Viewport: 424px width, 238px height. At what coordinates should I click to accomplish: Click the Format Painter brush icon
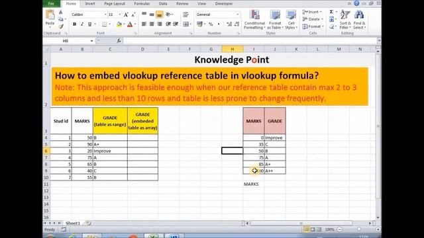(60, 26)
